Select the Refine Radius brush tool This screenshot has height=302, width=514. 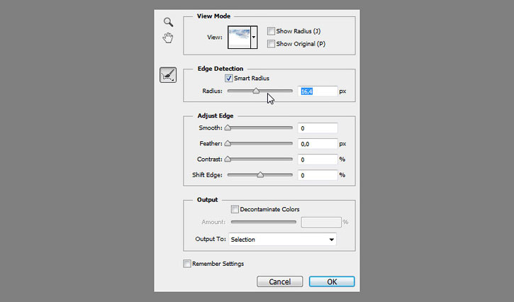pyautogui.click(x=168, y=75)
